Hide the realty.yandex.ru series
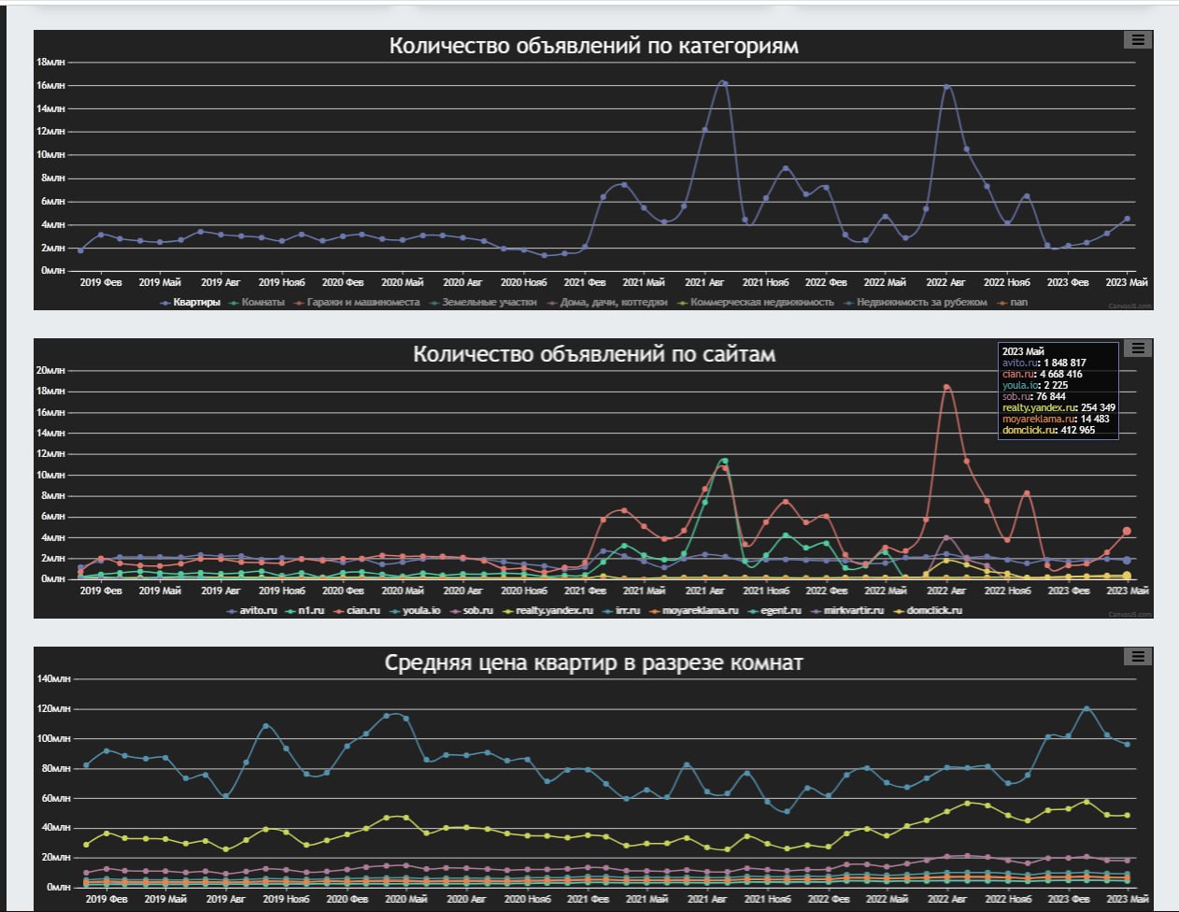The image size is (1179, 912). tap(553, 611)
